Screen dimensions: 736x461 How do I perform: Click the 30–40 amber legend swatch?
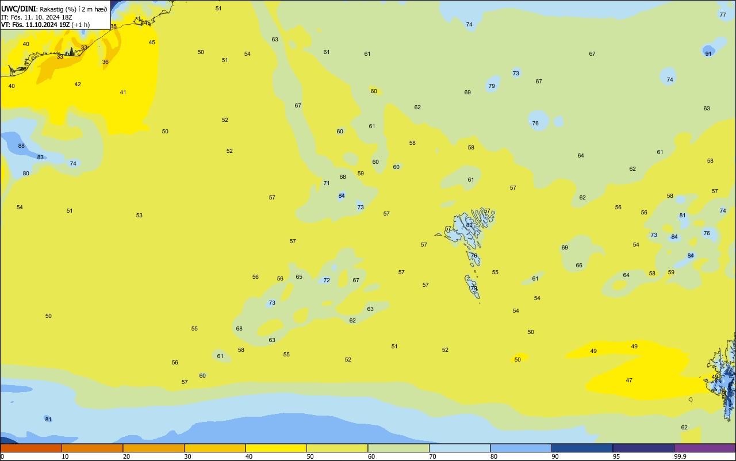coord(214,448)
